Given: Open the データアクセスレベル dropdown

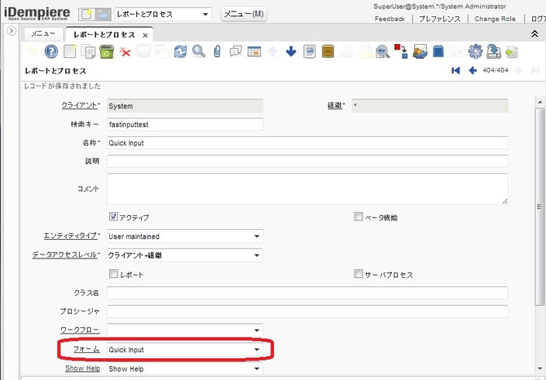Looking at the screenshot, I should coord(257,255).
